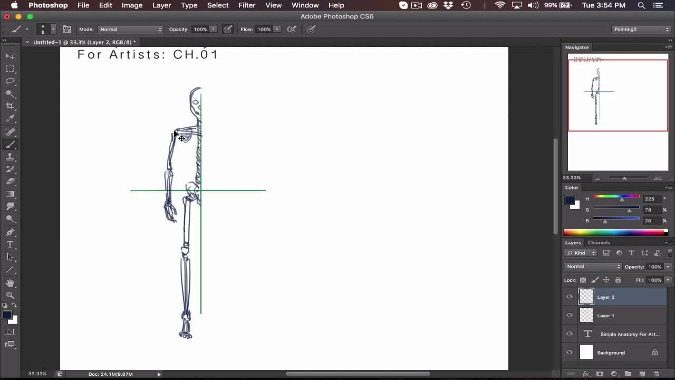The image size is (675, 380).
Task: Expand the Painting2 workspace dropdown
Action: coord(641,30)
